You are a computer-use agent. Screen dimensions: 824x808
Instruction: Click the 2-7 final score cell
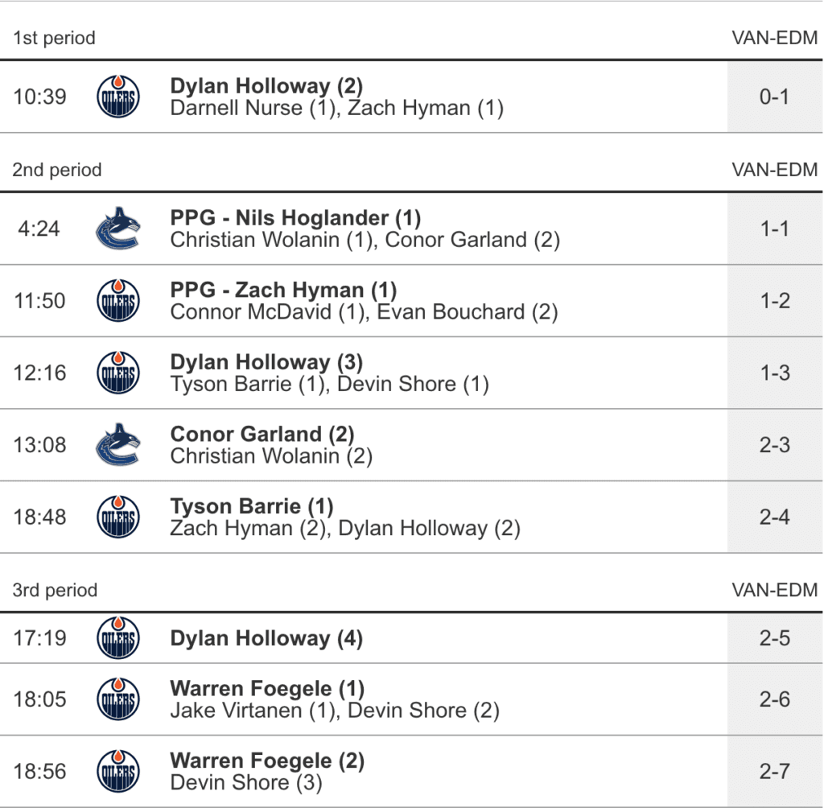pyautogui.click(x=775, y=772)
